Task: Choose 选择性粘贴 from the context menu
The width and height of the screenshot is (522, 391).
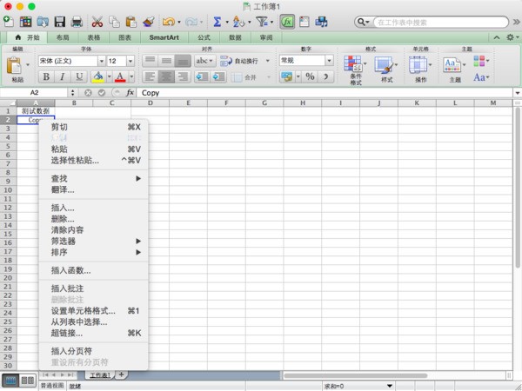Action: (x=75, y=160)
